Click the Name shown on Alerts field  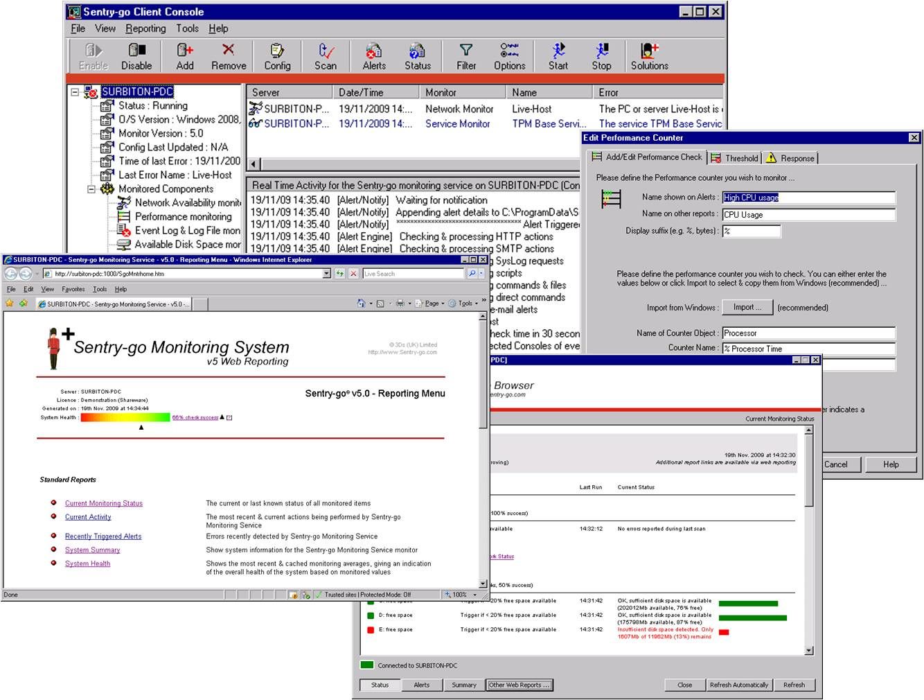808,198
